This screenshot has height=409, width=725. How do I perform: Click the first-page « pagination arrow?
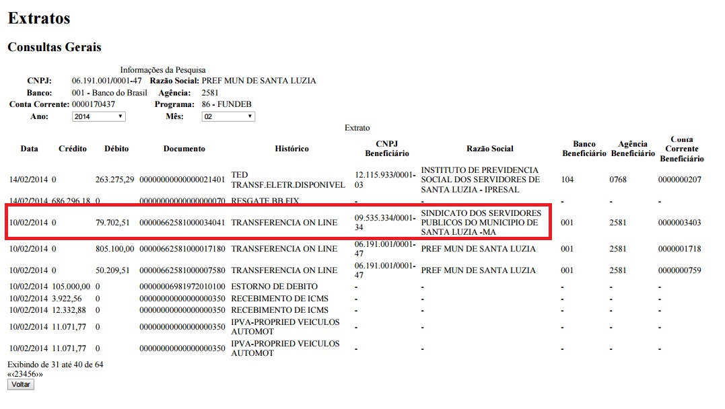click(9, 374)
